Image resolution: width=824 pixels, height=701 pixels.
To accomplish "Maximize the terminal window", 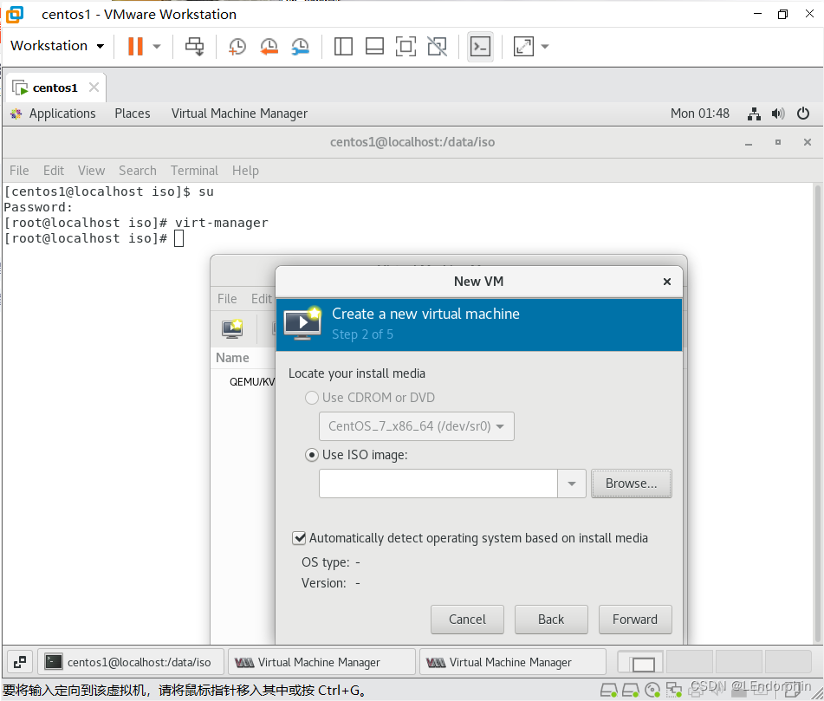I will click(778, 142).
